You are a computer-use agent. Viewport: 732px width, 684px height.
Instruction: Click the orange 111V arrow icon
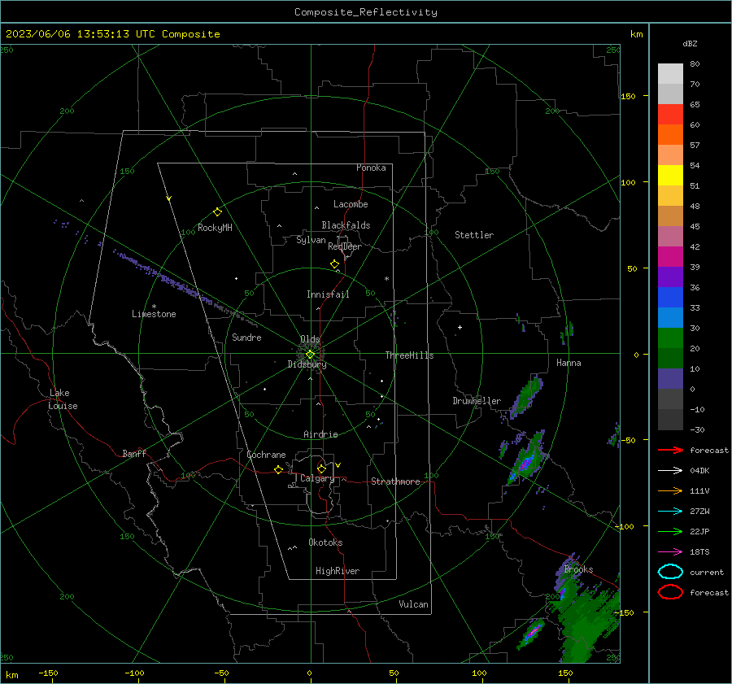(670, 490)
